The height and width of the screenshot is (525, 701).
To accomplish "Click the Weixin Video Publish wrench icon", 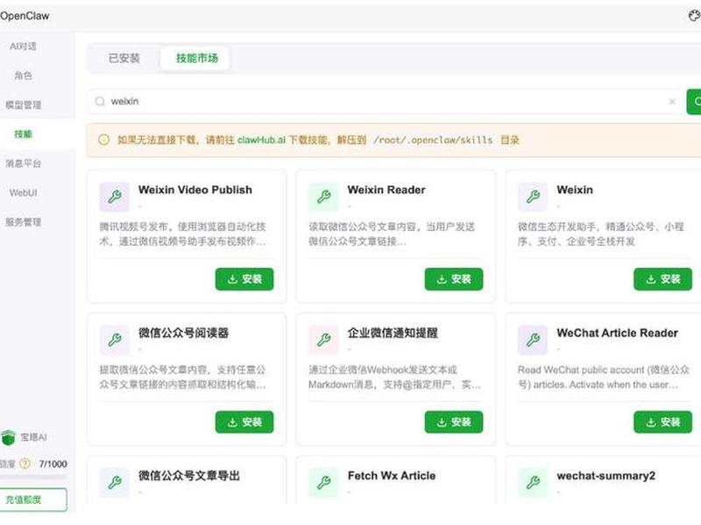I will [x=115, y=196].
